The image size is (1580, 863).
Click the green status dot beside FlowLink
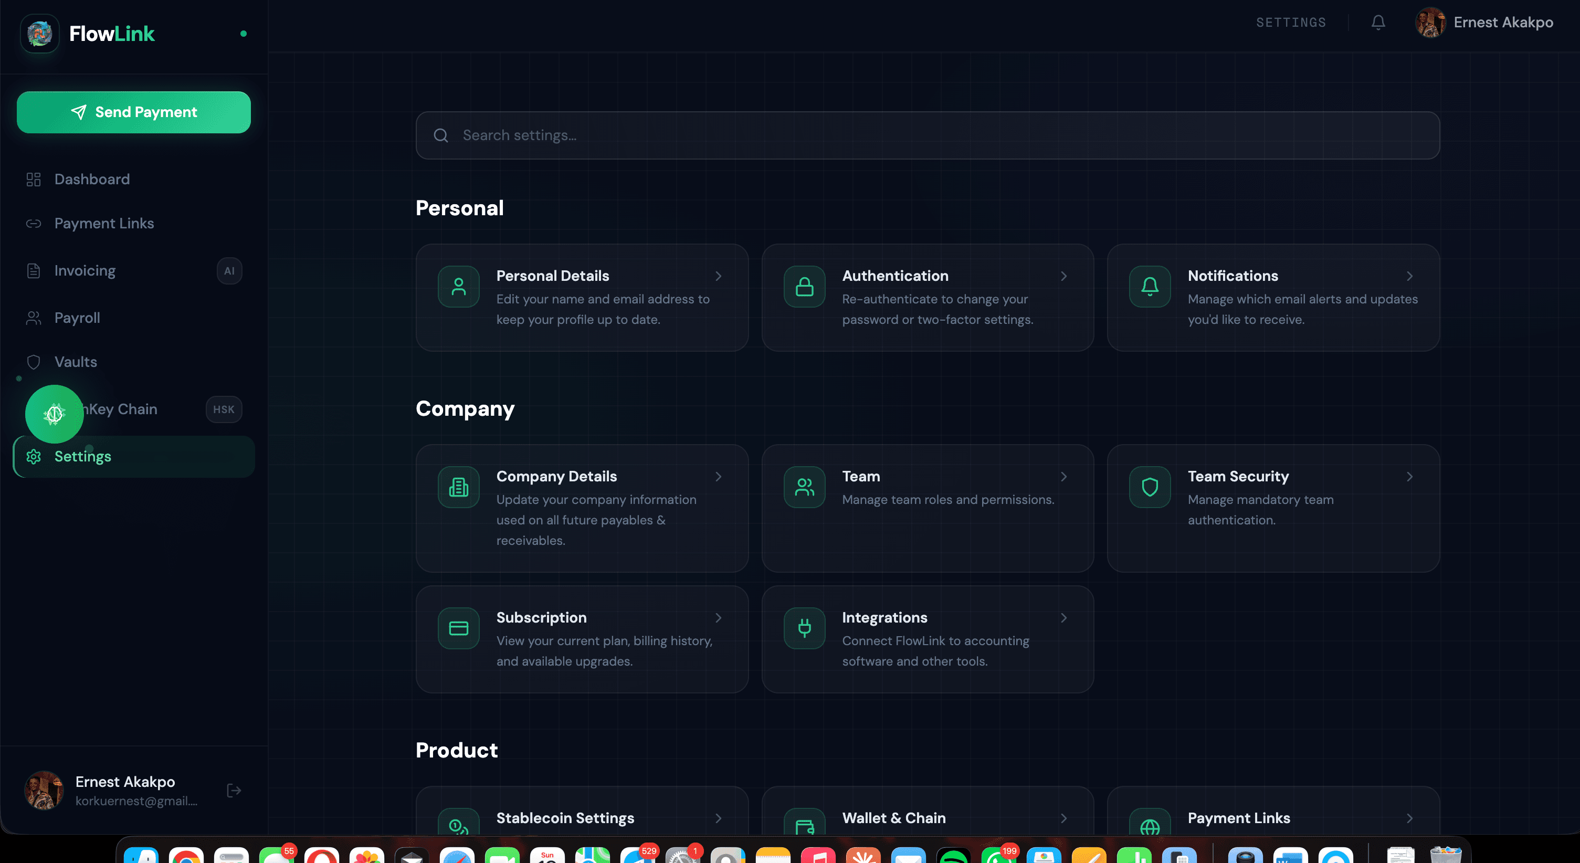244,34
